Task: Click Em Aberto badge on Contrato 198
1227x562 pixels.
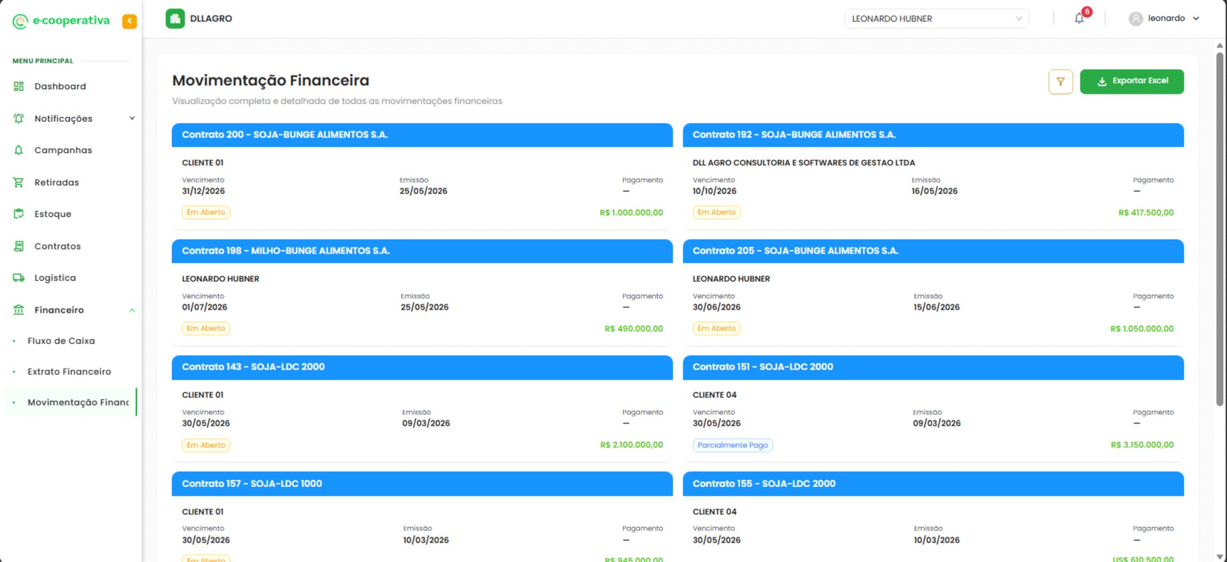Action: [206, 329]
